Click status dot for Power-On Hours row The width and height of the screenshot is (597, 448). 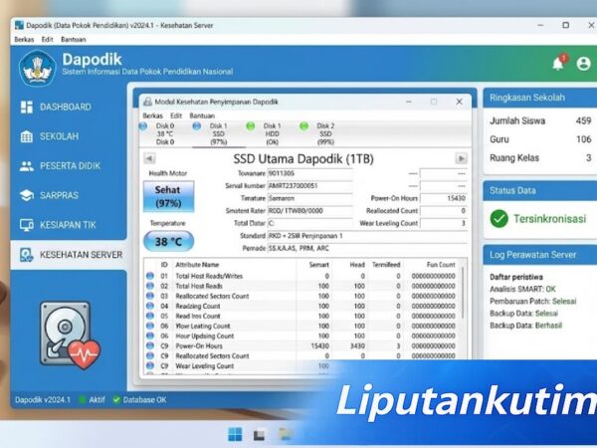150,345
